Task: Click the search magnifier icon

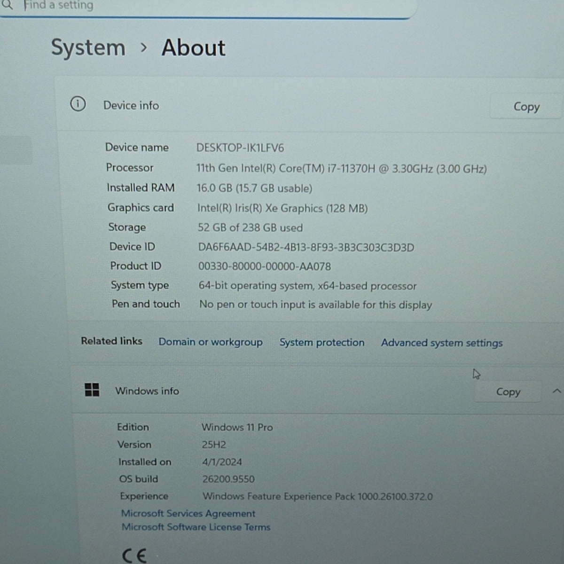Action: (x=7, y=5)
